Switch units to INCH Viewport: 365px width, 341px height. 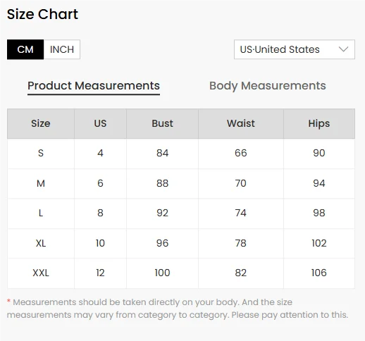point(62,49)
